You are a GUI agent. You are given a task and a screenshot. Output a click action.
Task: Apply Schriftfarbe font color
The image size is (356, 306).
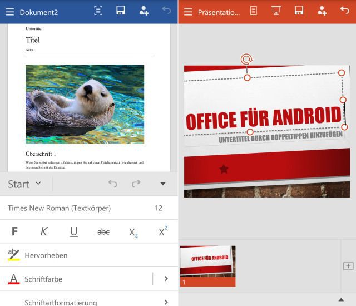(x=76, y=279)
